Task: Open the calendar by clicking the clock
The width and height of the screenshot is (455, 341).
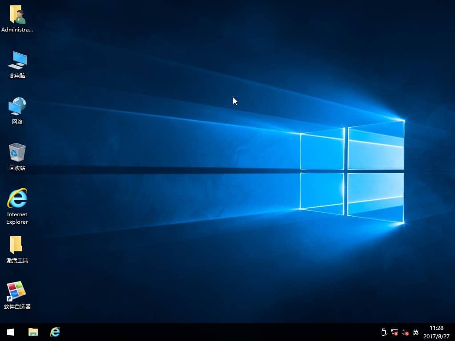Action: pos(436,329)
